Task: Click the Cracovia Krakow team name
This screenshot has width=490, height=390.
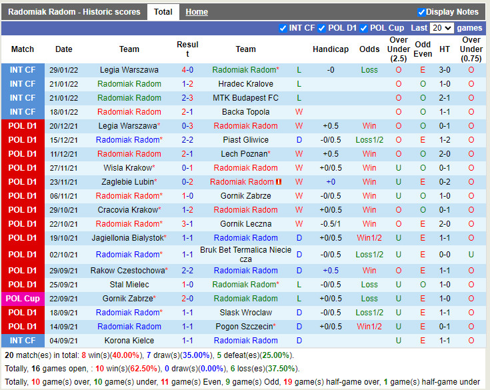Action: (x=129, y=210)
